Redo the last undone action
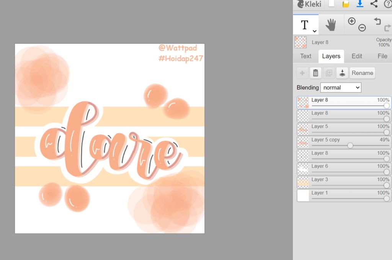Image resolution: width=392 pixels, height=260 pixels. (387, 28)
